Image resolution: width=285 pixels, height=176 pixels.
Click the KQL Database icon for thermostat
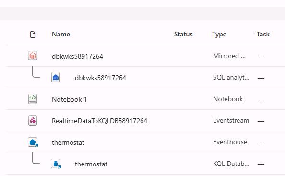point(56,164)
